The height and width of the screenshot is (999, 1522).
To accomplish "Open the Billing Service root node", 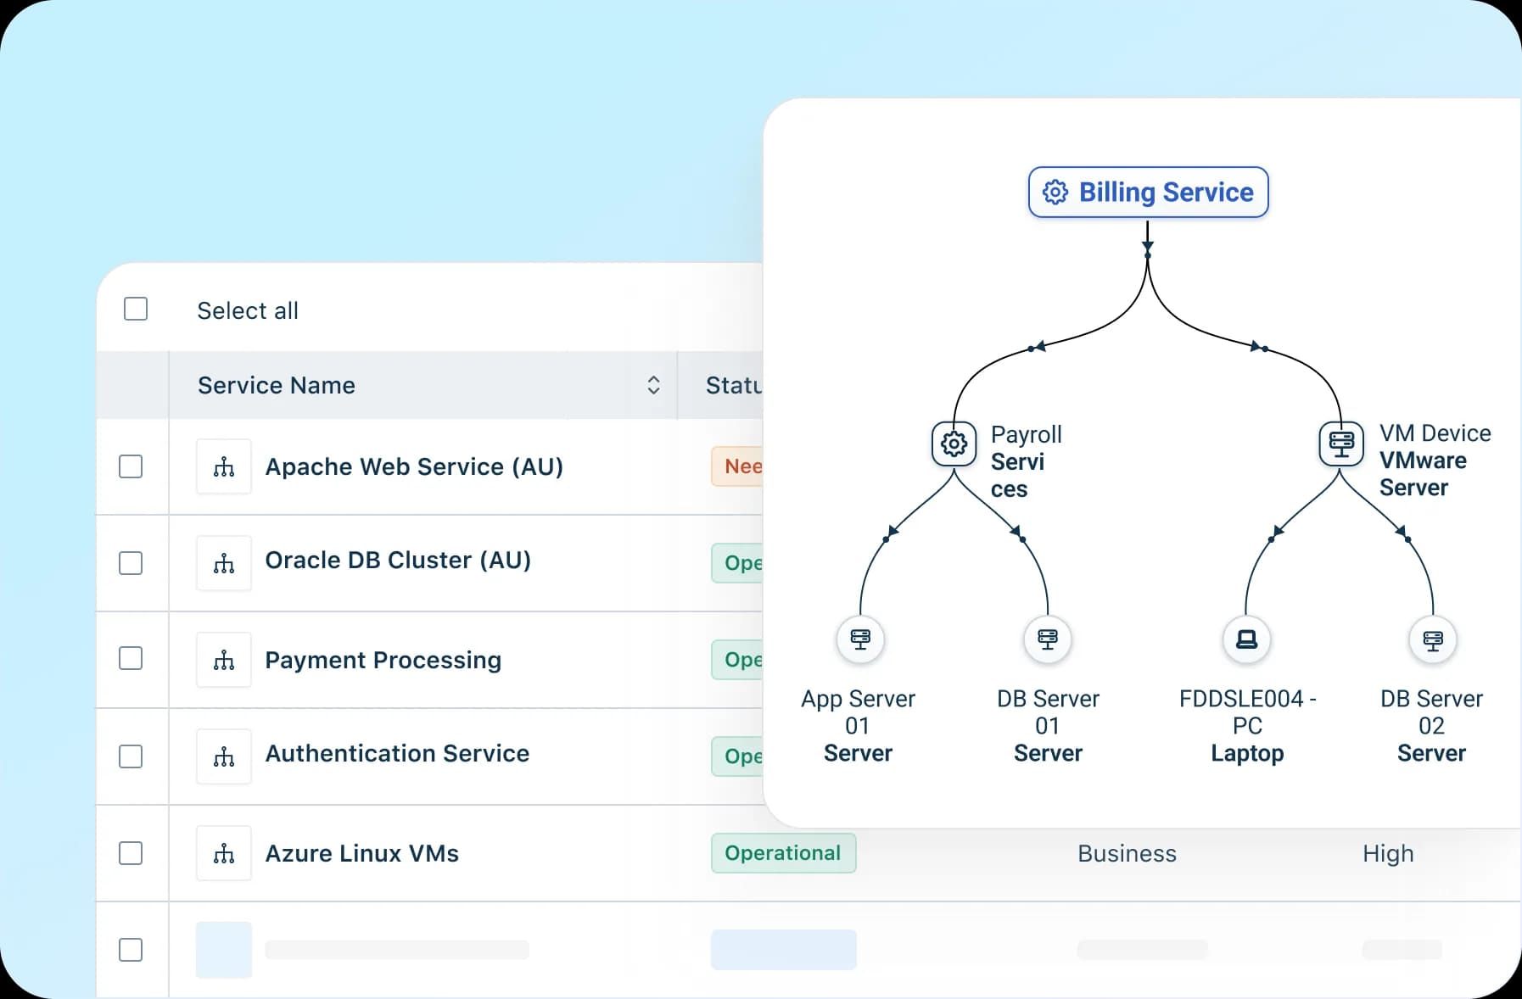I will (1149, 193).
